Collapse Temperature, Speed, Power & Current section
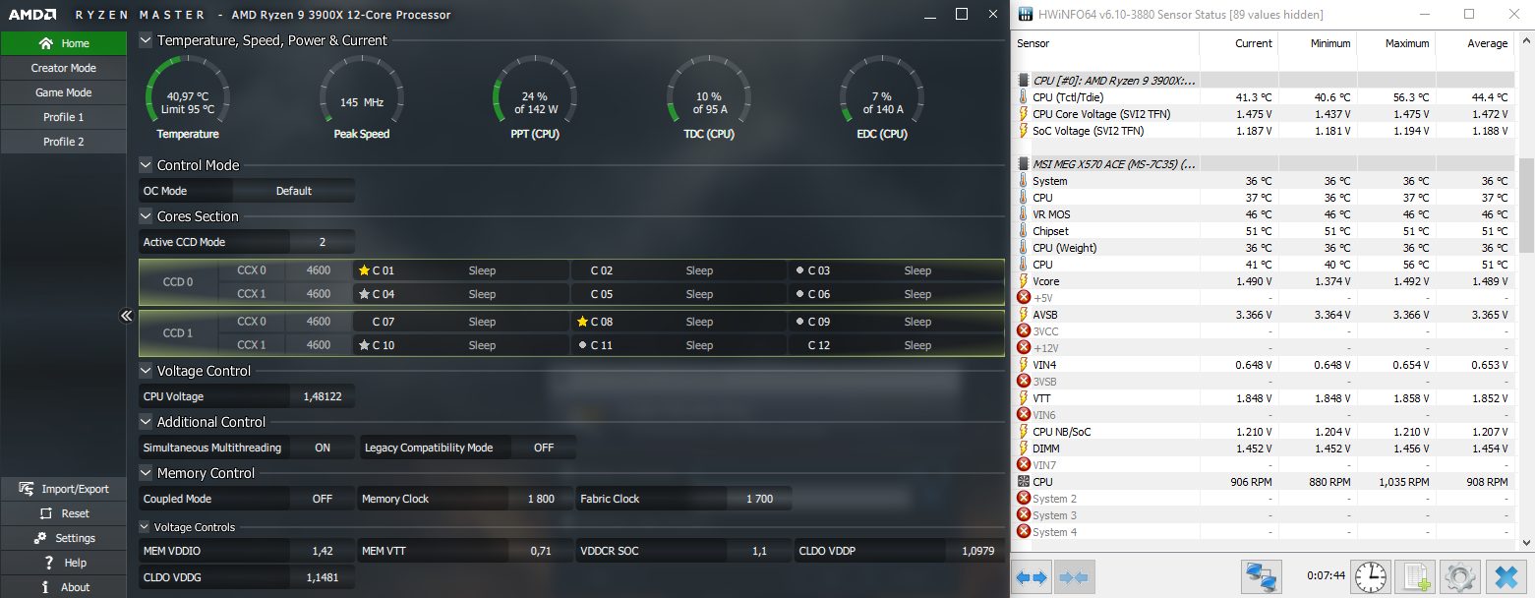The width and height of the screenshot is (1535, 598). pos(146,40)
